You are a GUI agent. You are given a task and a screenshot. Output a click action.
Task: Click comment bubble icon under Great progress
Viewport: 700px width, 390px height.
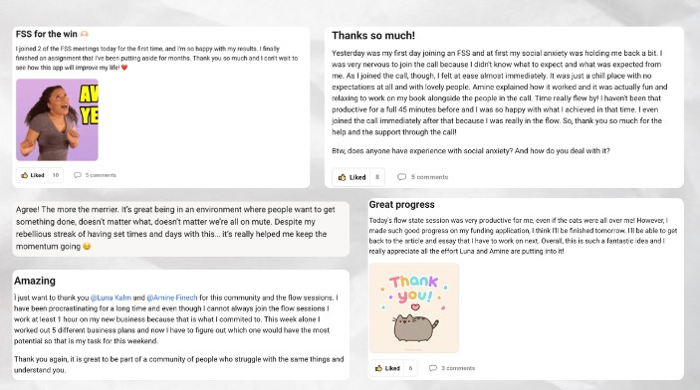click(432, 368)
